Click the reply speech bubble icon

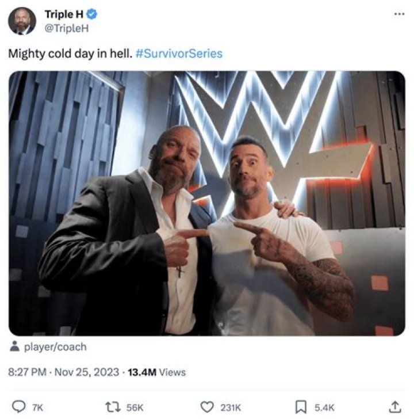pos(18,407)
